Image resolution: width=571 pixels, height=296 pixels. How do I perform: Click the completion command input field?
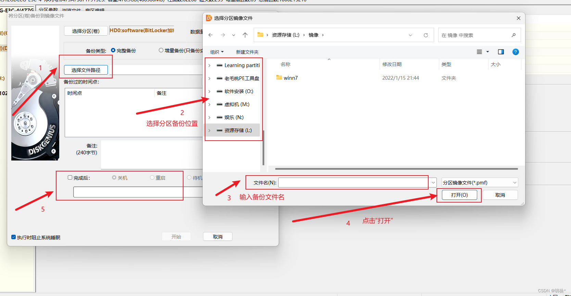click(x=139, y=192)
